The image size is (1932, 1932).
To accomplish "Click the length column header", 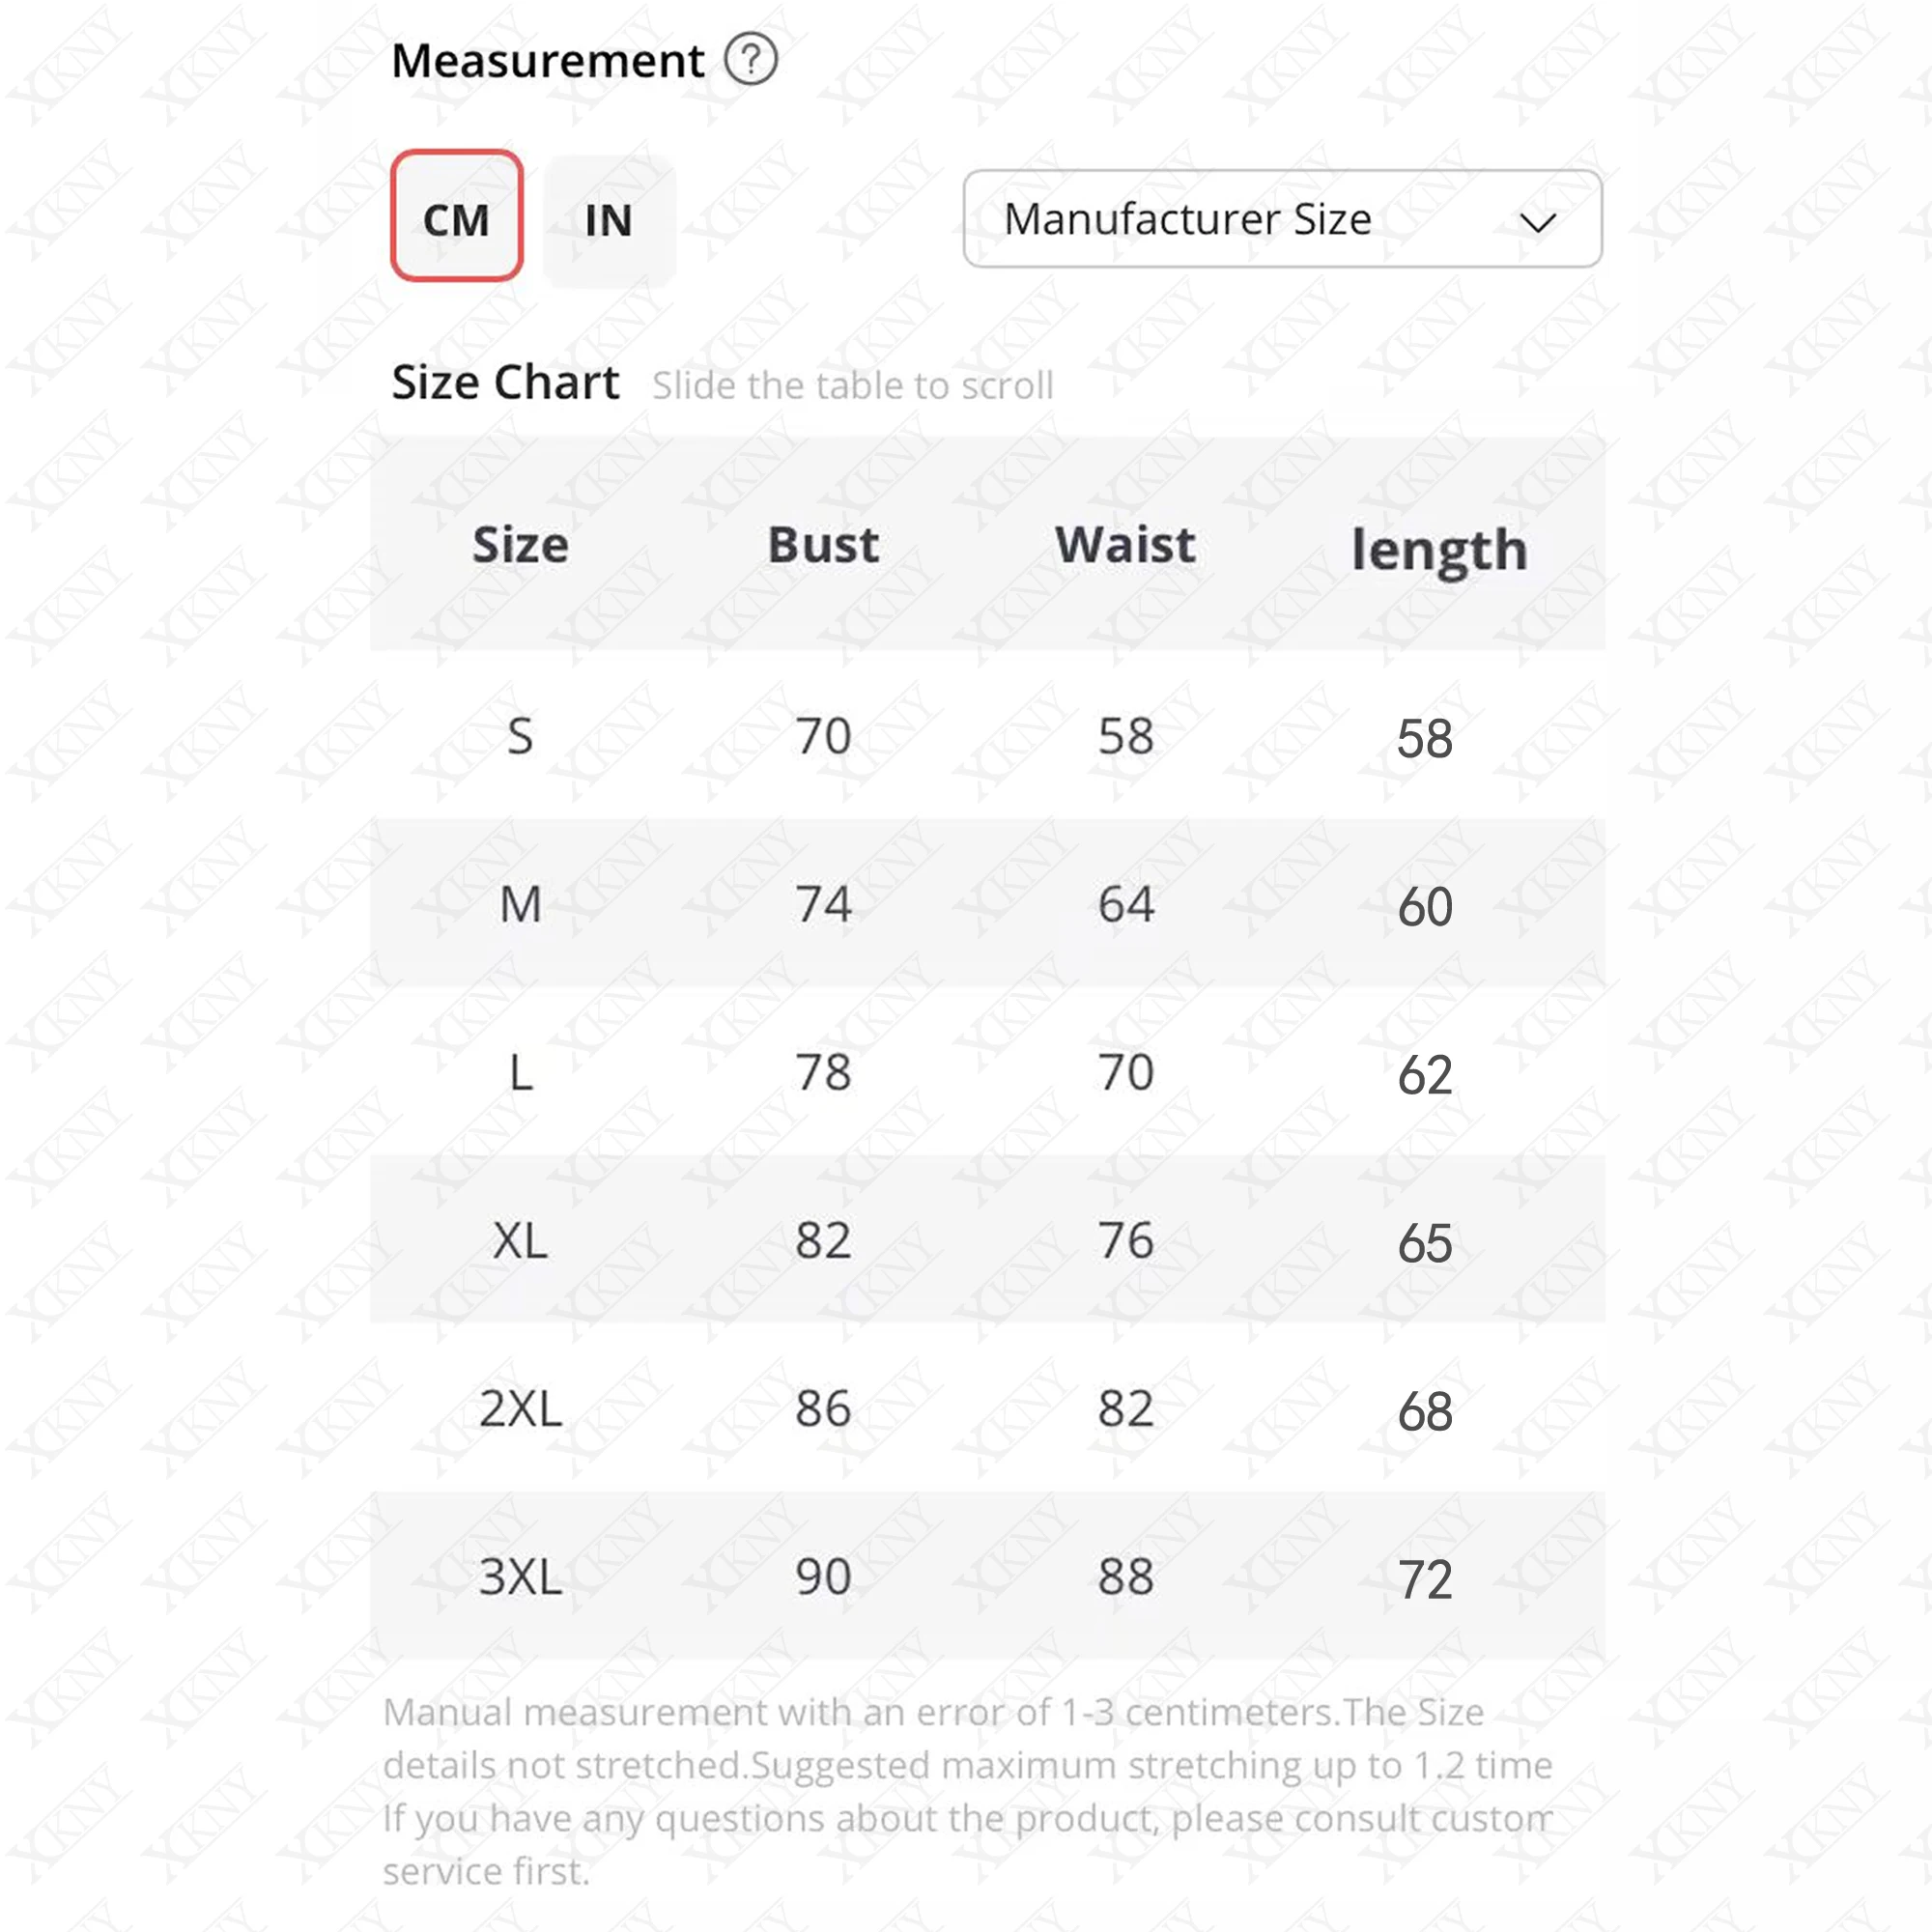I will point(1439,550).
